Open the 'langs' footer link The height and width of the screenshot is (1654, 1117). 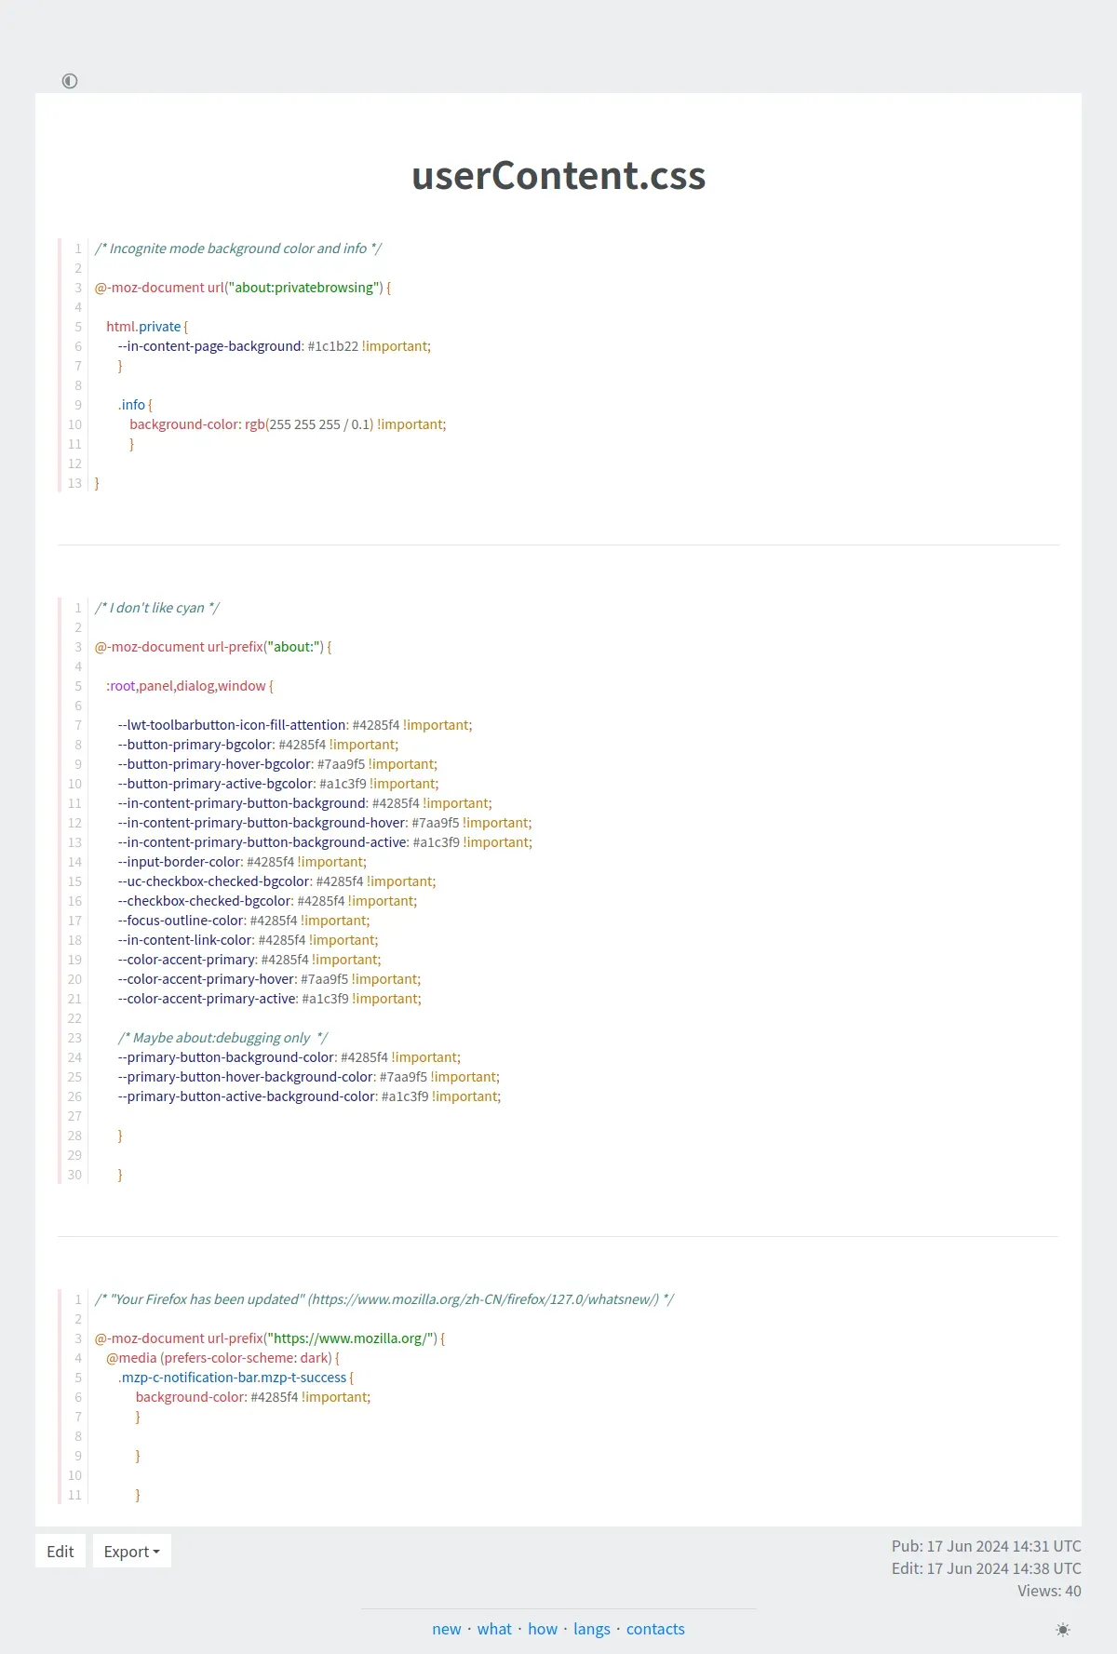(592, 1629)
